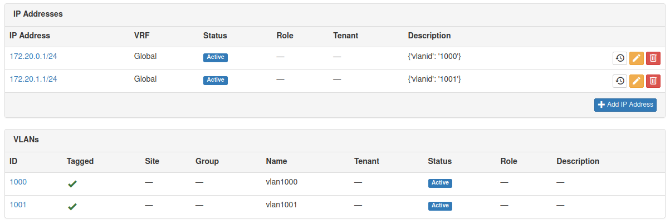Click the tagged checkmark for VLAN 1000
The height and width of the screenshot is (224, 670).
point(72,184)
